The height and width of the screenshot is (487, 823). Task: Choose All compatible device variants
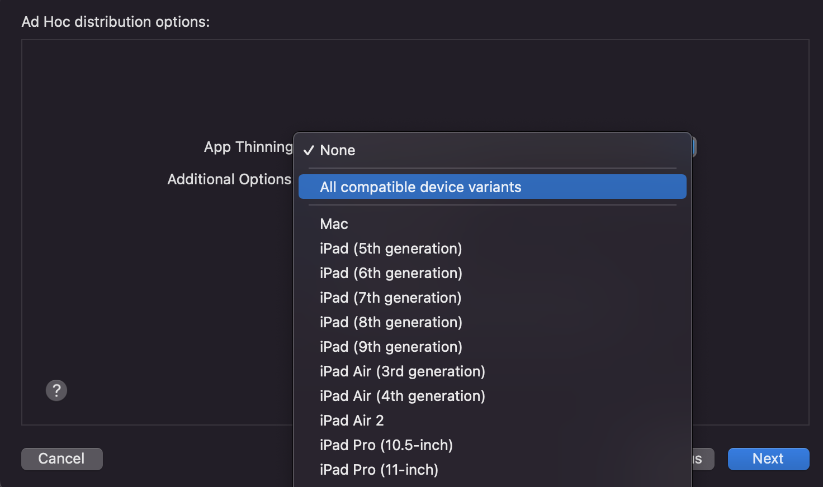420,187
